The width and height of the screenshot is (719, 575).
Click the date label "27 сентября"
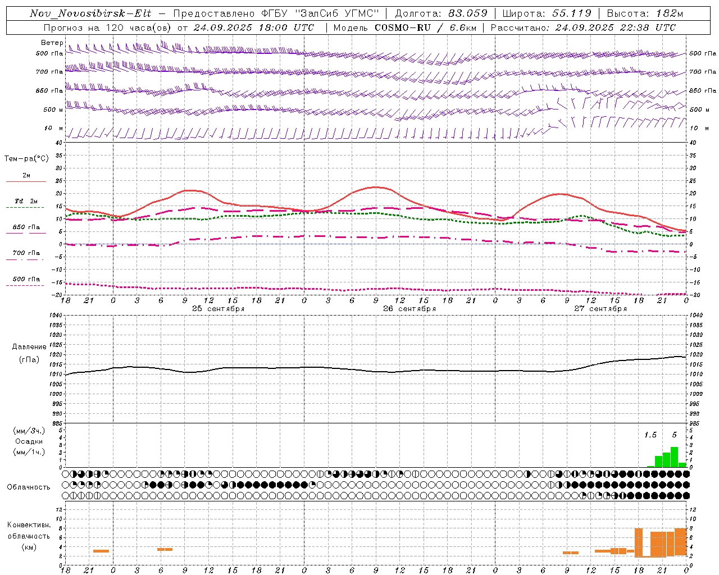[x=600, y=309]
